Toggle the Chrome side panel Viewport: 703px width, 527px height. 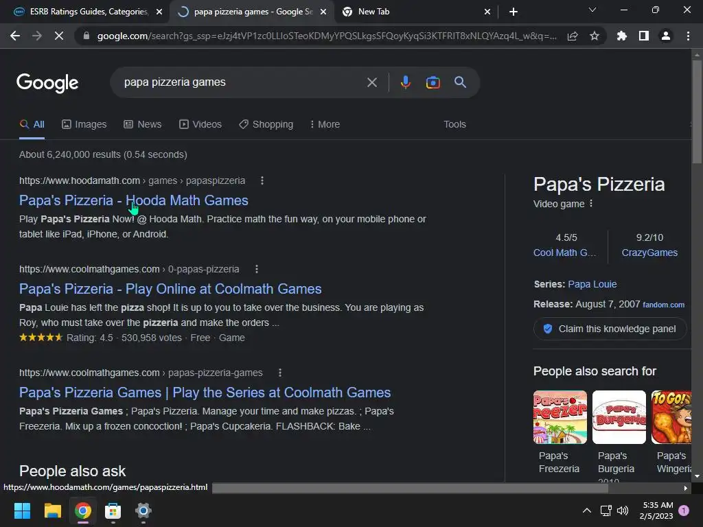[644, 36]
